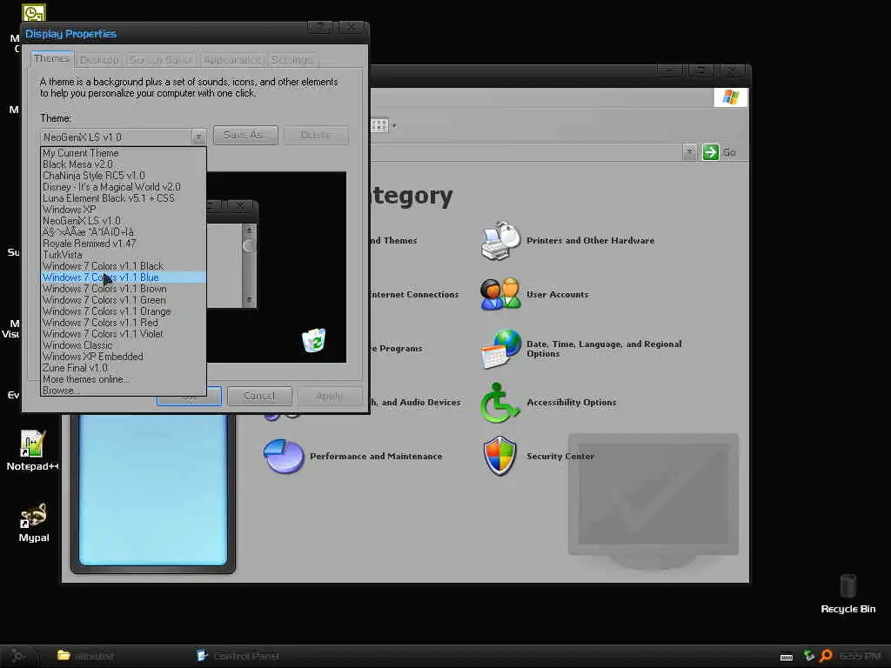Viewport: 891px width, 668px height.
Task: Click 'More themes online...' entry
Action: [x=124, y=379]
